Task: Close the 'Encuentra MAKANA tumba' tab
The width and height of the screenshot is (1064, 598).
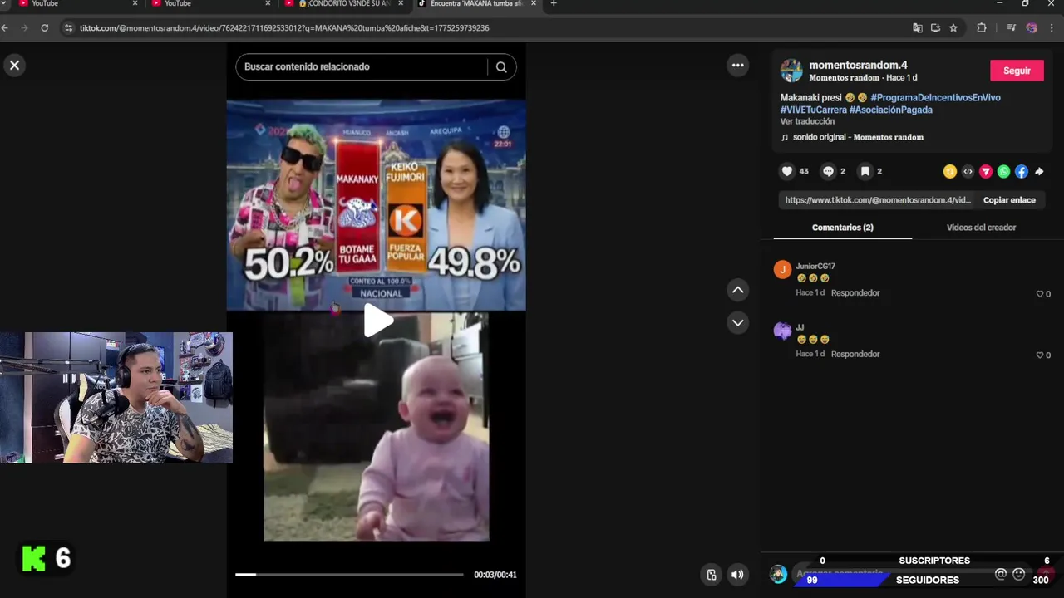Action: (534, 4)
